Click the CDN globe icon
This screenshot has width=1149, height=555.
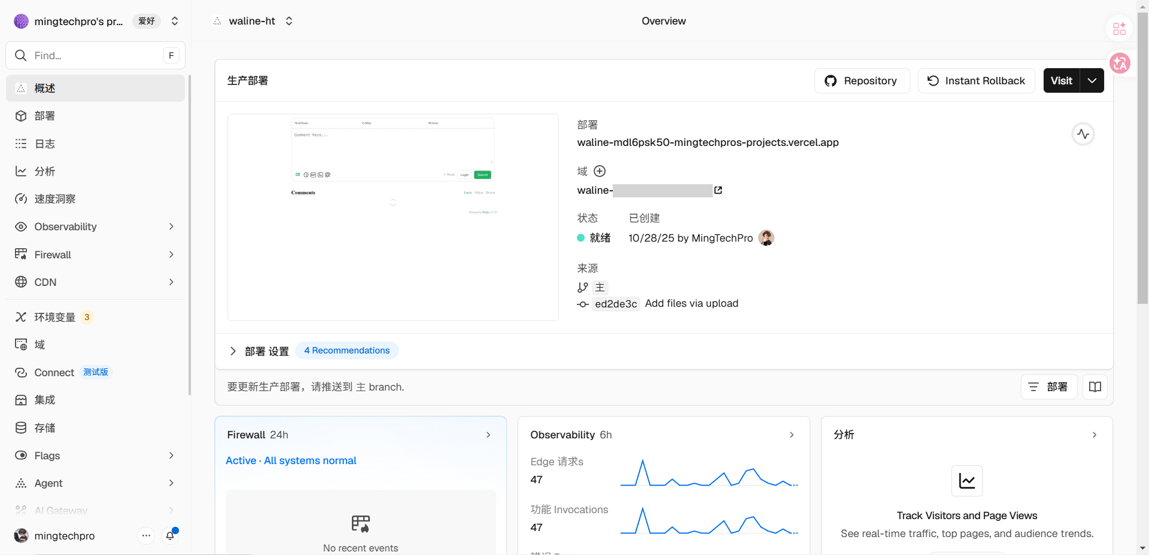pos(21,282)
